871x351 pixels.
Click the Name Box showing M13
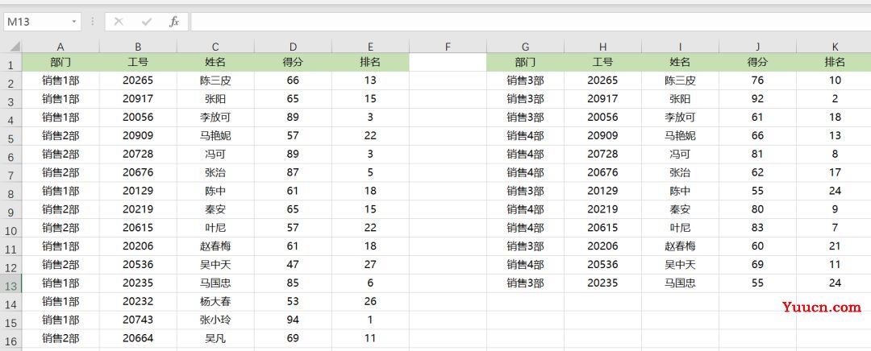(x=36, y=22)
